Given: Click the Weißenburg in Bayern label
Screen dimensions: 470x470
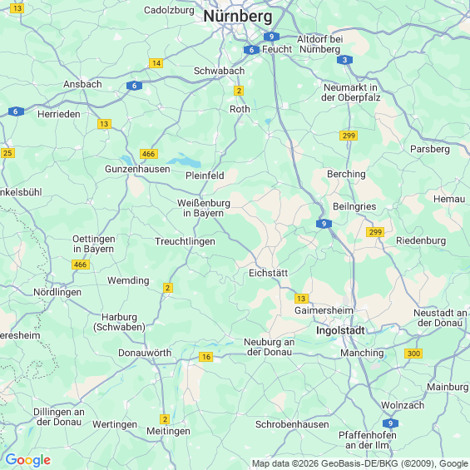Looking at the screenshot, I should 204,208.
